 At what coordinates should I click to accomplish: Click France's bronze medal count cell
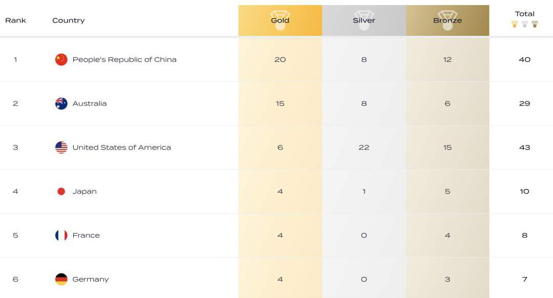448,236
